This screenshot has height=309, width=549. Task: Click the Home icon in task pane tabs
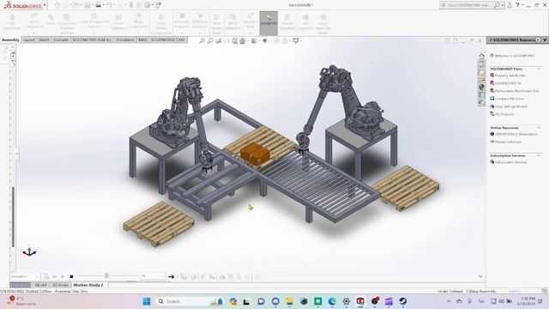pyautogui.click(x=482, y=56)
